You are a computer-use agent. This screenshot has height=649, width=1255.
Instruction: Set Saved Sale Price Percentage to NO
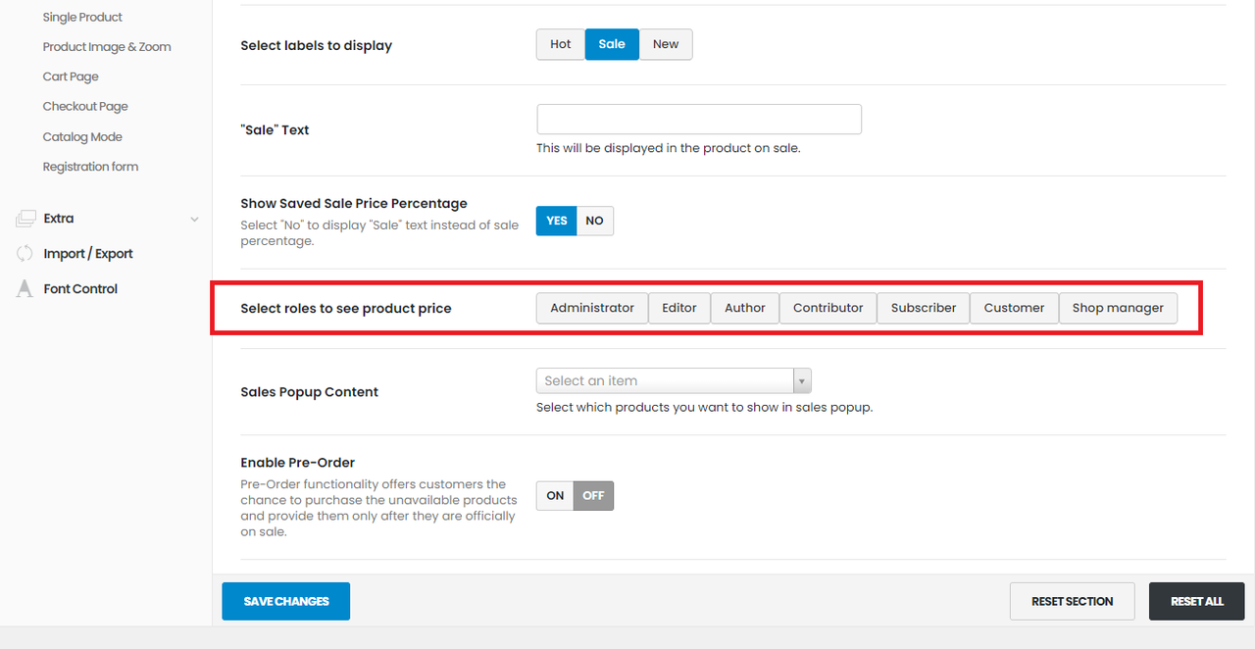click(594, 221)
